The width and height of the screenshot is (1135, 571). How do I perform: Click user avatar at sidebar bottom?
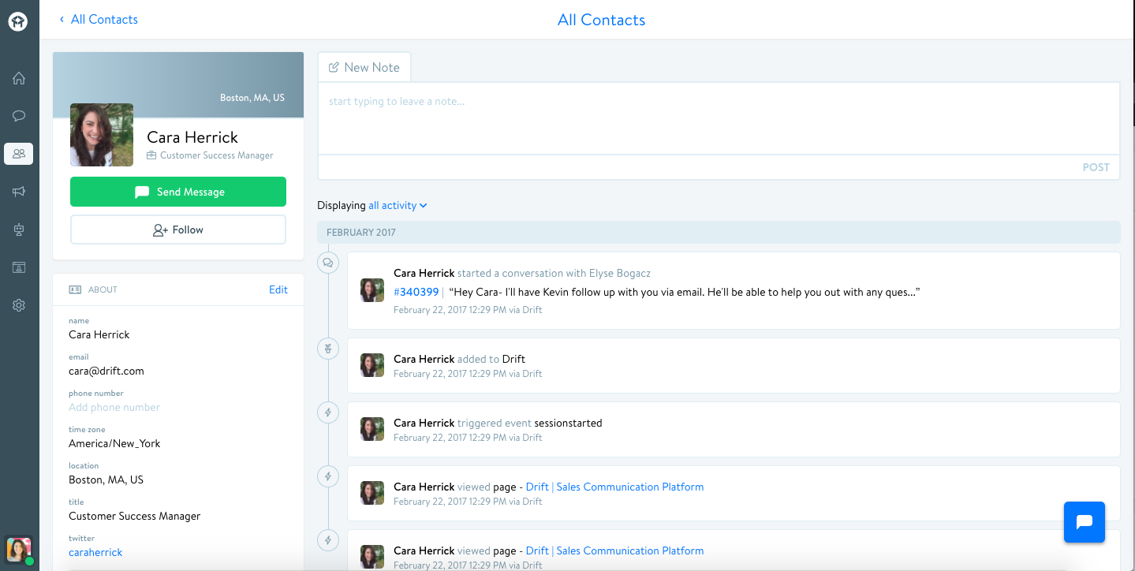tap(19, 550)
